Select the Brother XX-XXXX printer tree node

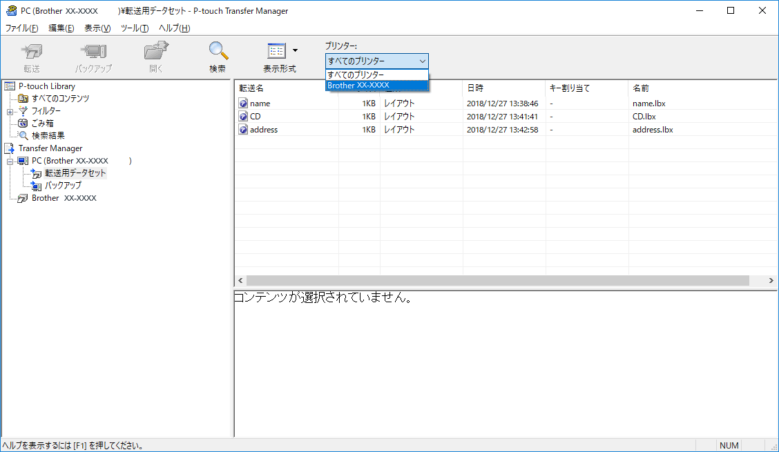(64, 197)
